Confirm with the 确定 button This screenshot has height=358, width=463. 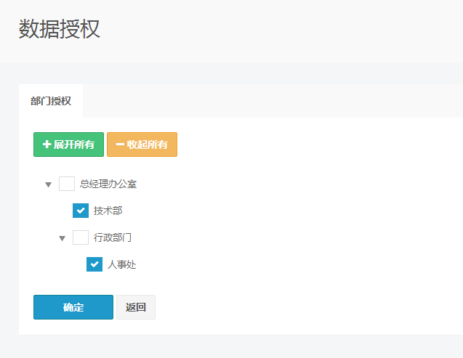pos(73,307)
